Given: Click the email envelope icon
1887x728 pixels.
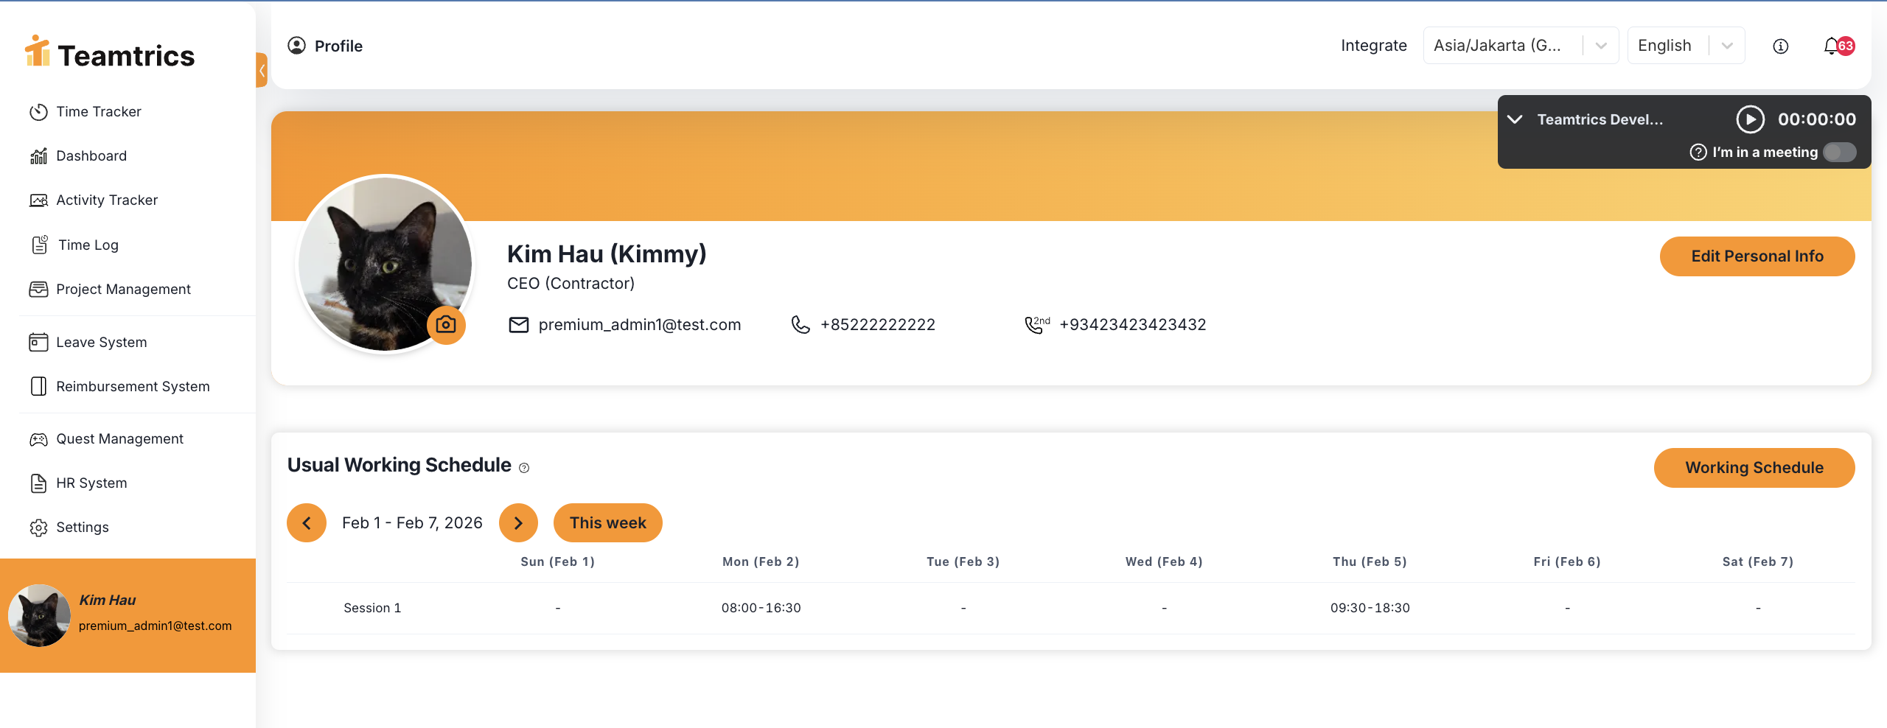Looking at the screenshot, I should pyautogui.click(x=519, y=325).
